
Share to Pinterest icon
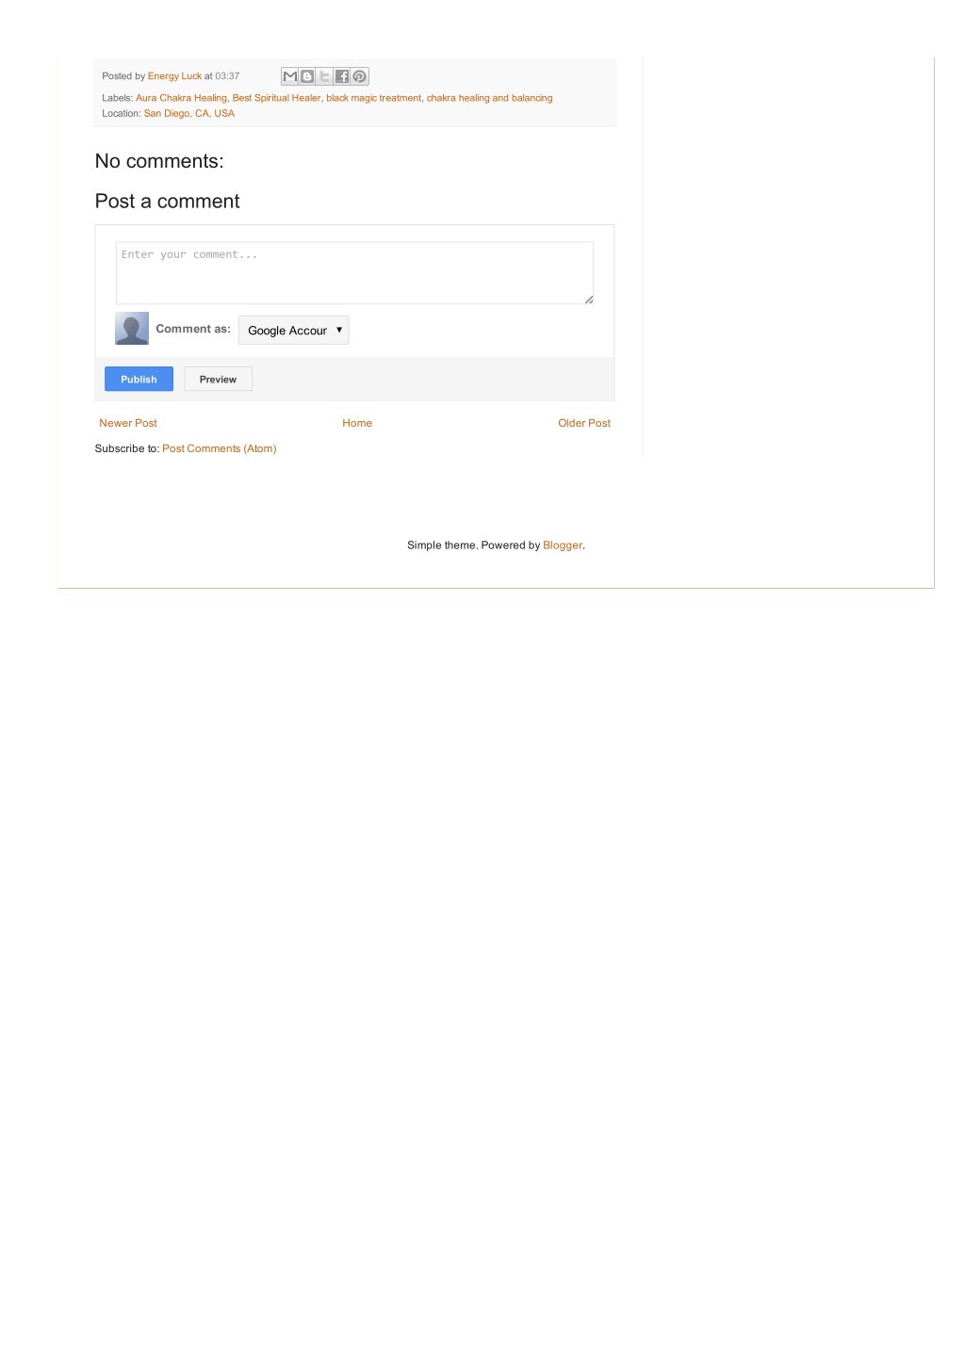[x=359, y=76]
